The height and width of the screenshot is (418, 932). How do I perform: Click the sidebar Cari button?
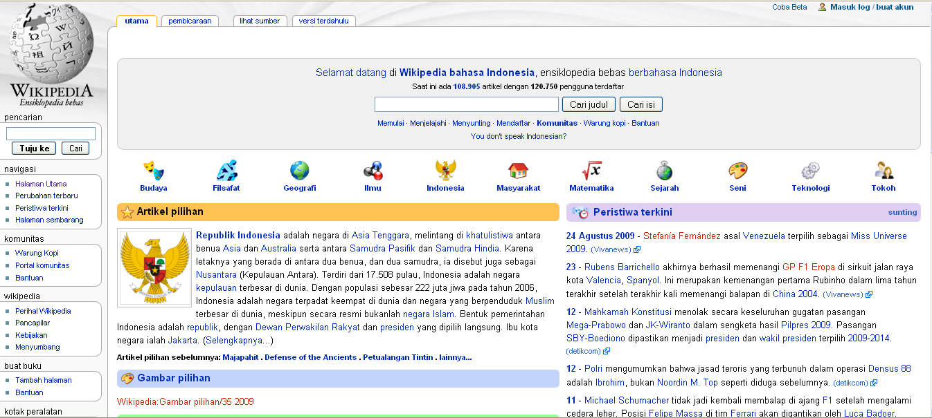[75, 148]
